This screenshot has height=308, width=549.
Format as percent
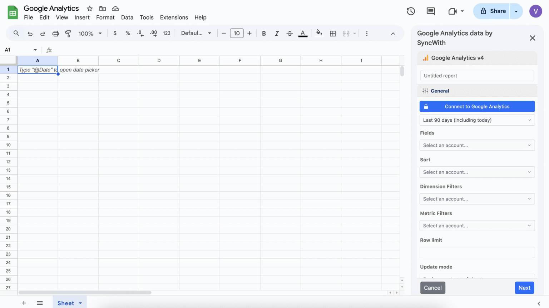[x=128, y=33]
